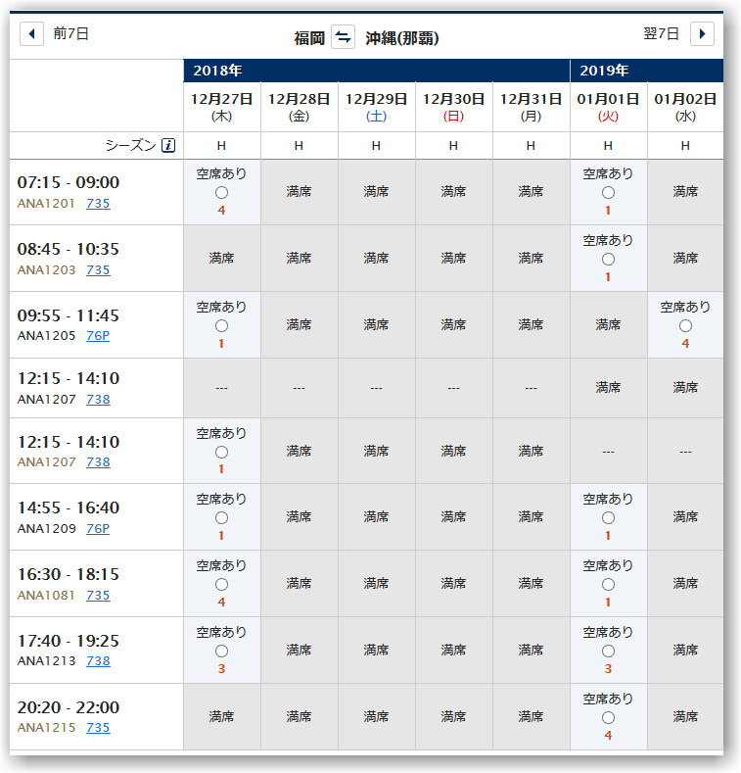Select 12月27日 seat for second ANA1207 row
The image size is (741, 773).
point(221,452)
